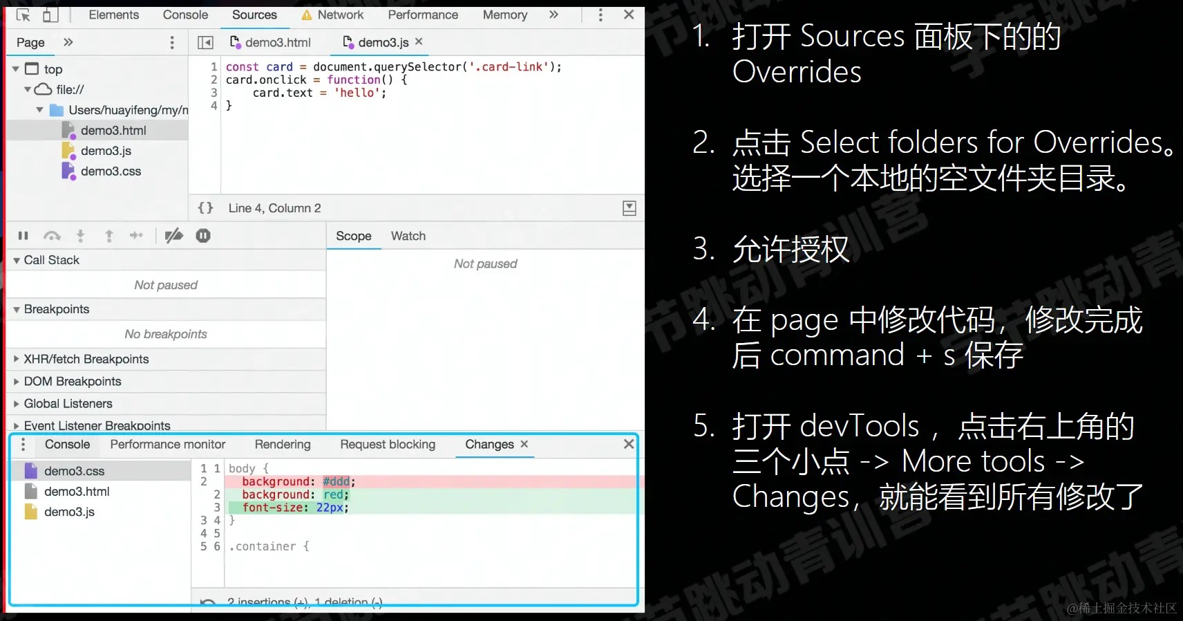Open more navigator tabs next to Page
The height and width of the screenshot is (621, 1183).
tap(68, 42)
